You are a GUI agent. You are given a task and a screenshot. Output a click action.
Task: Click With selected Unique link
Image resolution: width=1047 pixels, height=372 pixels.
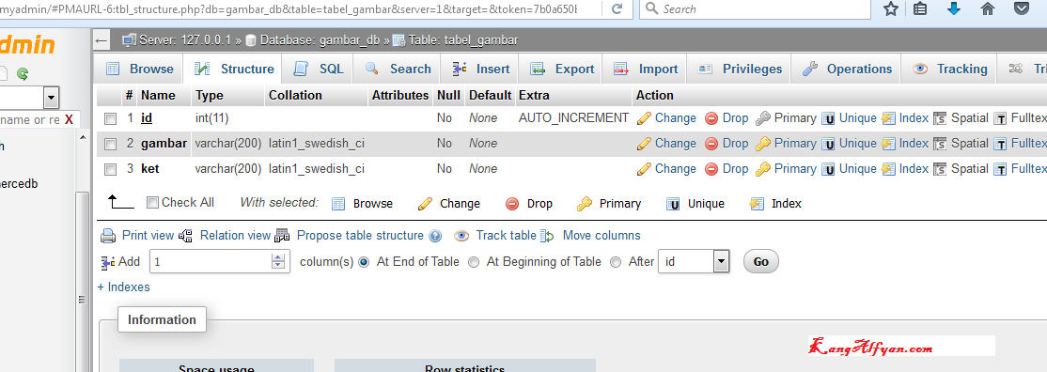pyautogui.click(x=706, y=204)
